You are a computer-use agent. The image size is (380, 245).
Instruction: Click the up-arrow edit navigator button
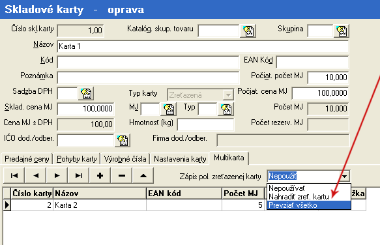pos(143,175)
